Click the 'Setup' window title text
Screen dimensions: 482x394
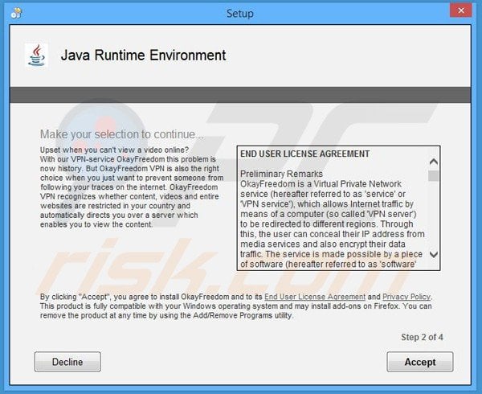point(240,14)
